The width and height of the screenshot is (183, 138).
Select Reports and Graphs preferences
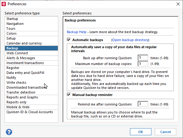pos(31,97)
